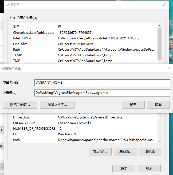Click the C:\Windows\System32\Drivers\DriverData value cell
Screen dimensions: 173x175
[x=90, y=117]
